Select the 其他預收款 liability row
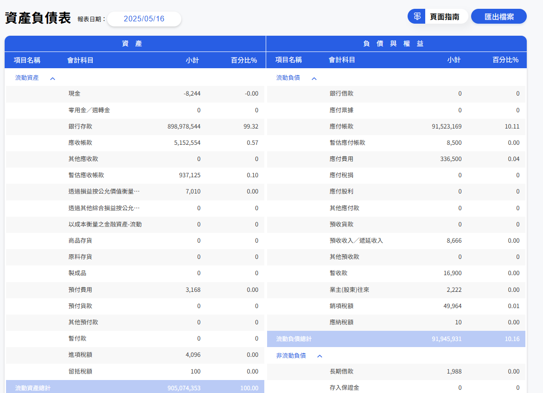The image size is (543, 393). pos(396,257)
